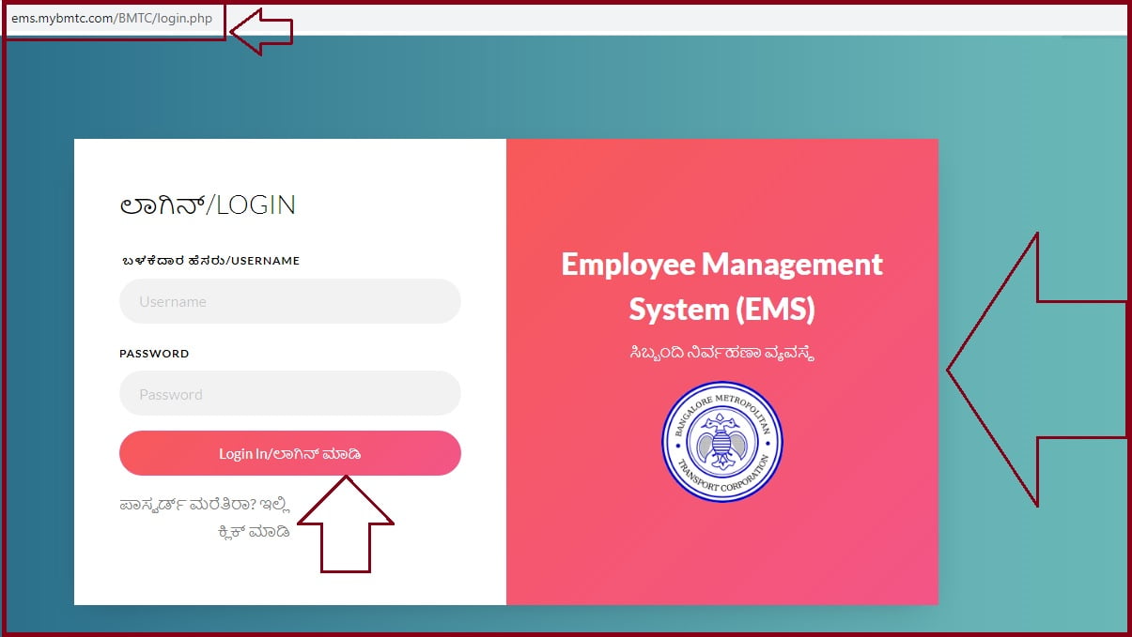Screen dimensions: 1132x637
Task: Click the System (EMS) heading line
Action: pos(721,309)
